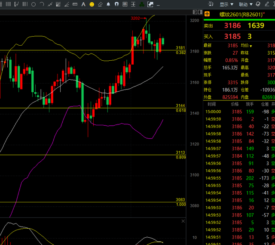Select the second parallel vertical lines tool
This screenshot has height=245, width=275.
[25, 4]
